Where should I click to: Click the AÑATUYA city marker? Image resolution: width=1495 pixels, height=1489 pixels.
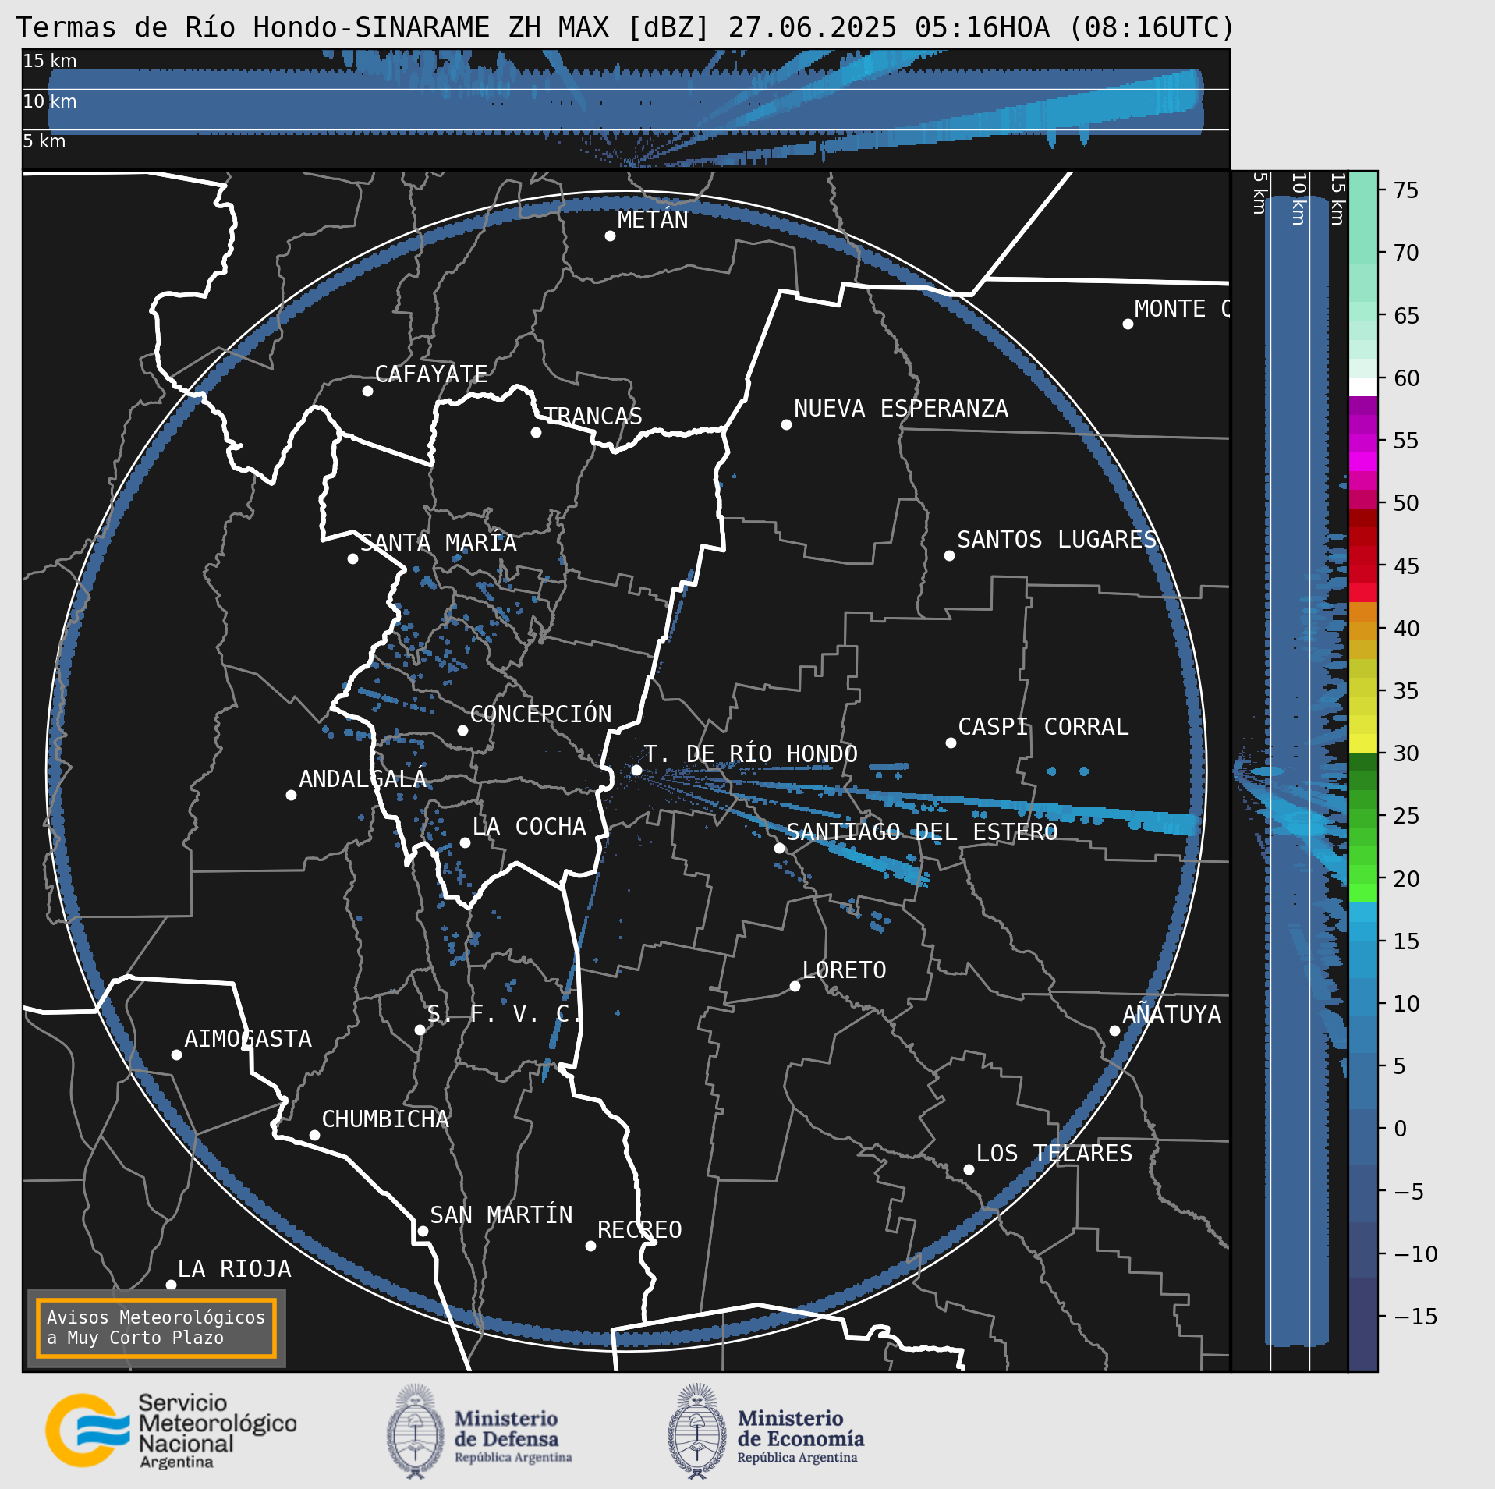(1114, 1030)
